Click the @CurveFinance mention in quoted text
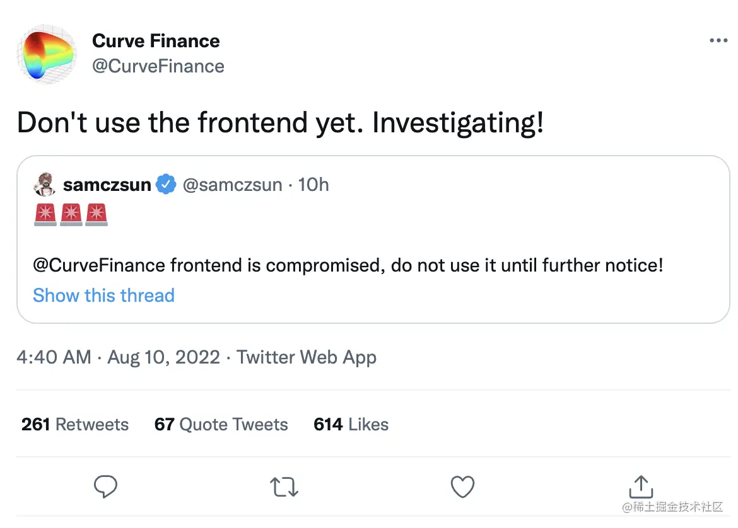Screen dimensions: 738x528 click(99, 265)
